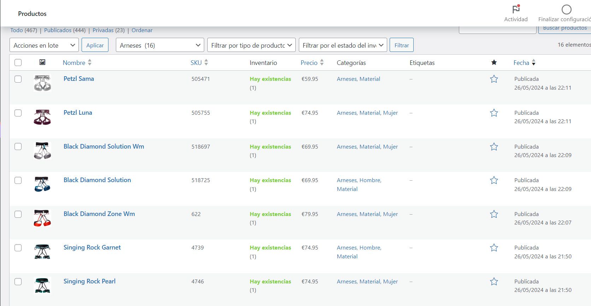Select the Petzl Luna row checkbox

tap(18, 113)
